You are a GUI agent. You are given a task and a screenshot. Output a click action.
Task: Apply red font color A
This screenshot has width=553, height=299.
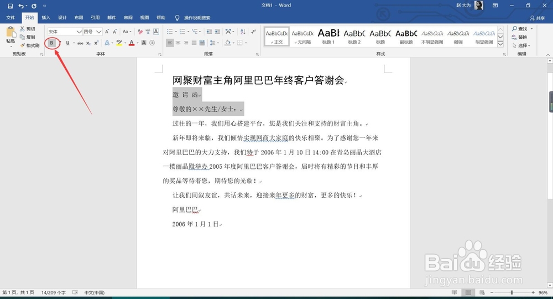(x=132, y=43)
